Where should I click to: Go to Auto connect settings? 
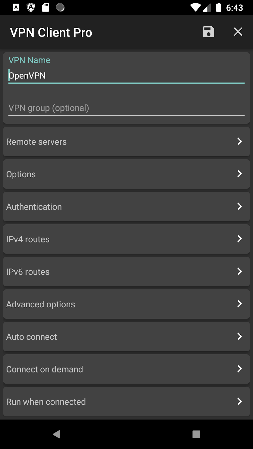pyautogui.click(x=126, y=336)
